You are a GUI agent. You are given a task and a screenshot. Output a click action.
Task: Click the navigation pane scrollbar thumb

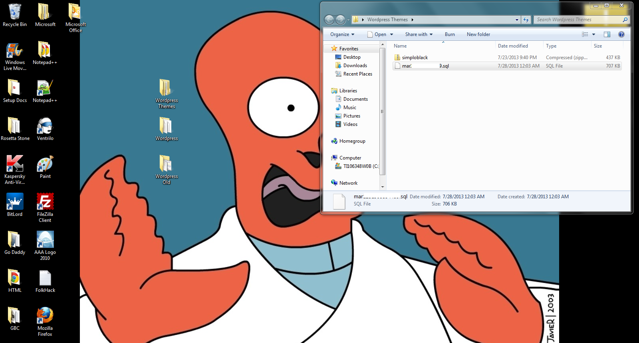[x=383, y=112]
